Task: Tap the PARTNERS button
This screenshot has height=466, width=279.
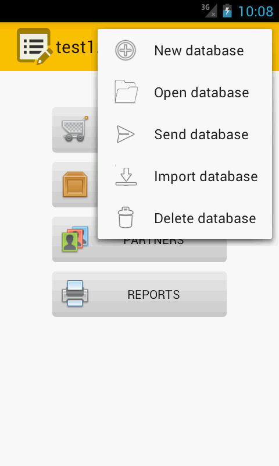Action: (x=139, y=239)
